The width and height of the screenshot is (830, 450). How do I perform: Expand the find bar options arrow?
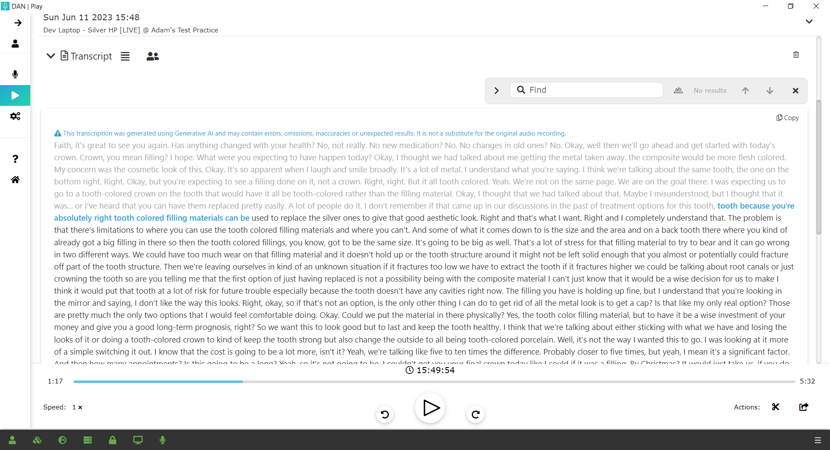(x=497, y=91)
